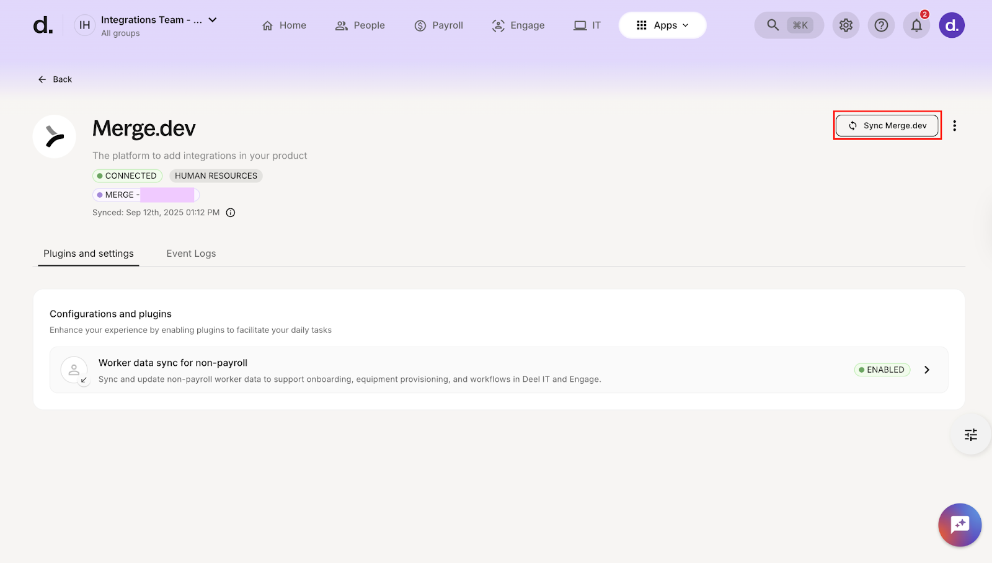Switch to the Event Logs tab
992x563 pixels.
191,254
